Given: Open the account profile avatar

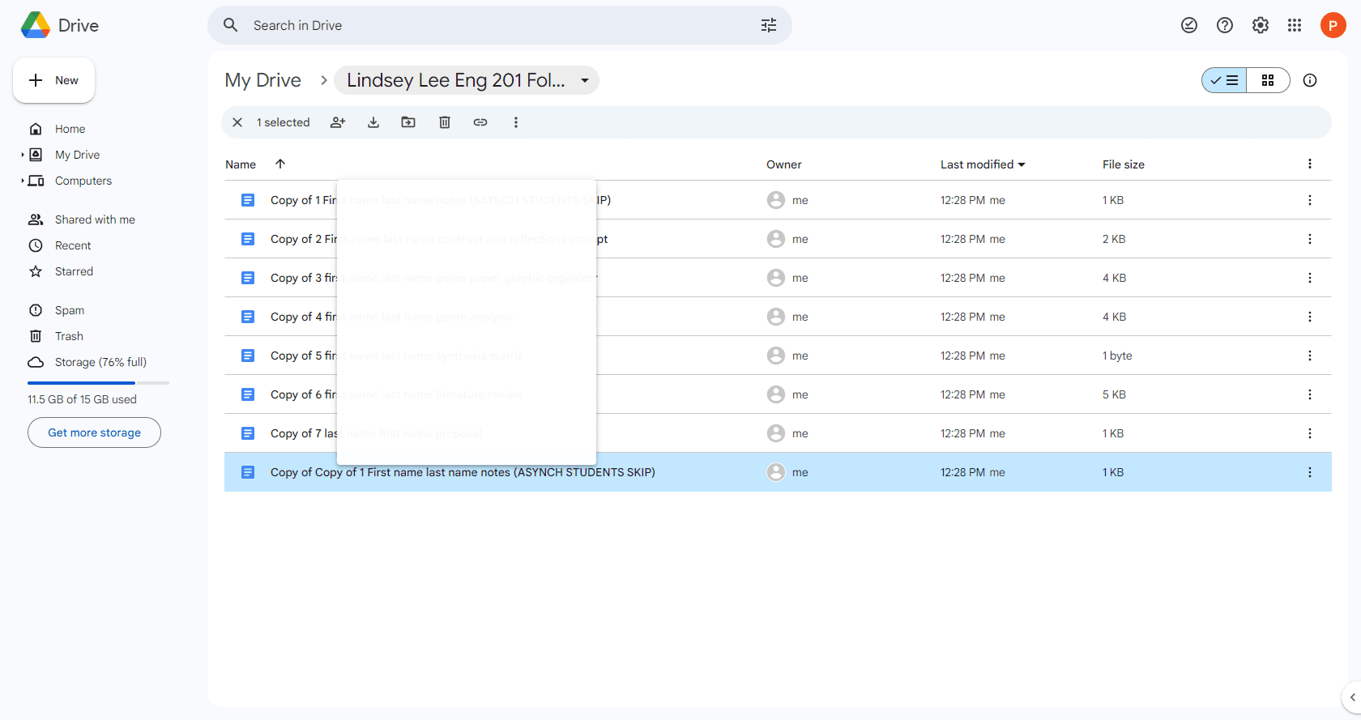Looking at the screenshot, I should pos(1333,25).
